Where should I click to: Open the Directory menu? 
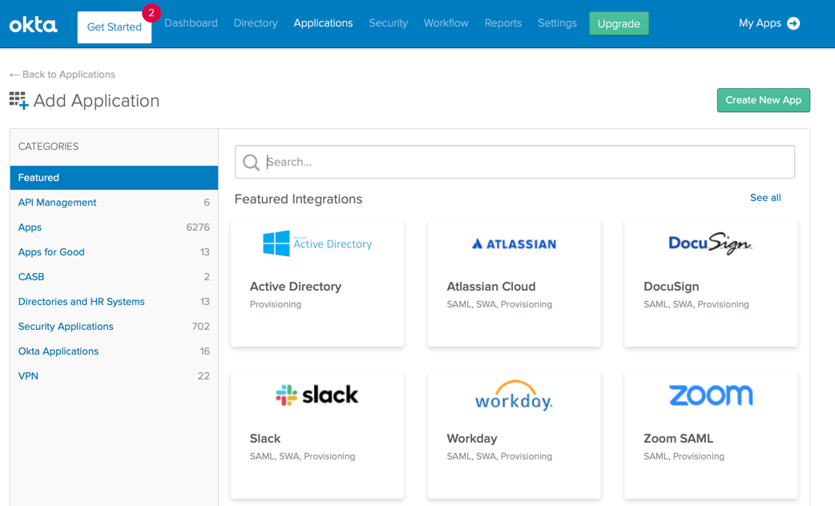(256, 23)
